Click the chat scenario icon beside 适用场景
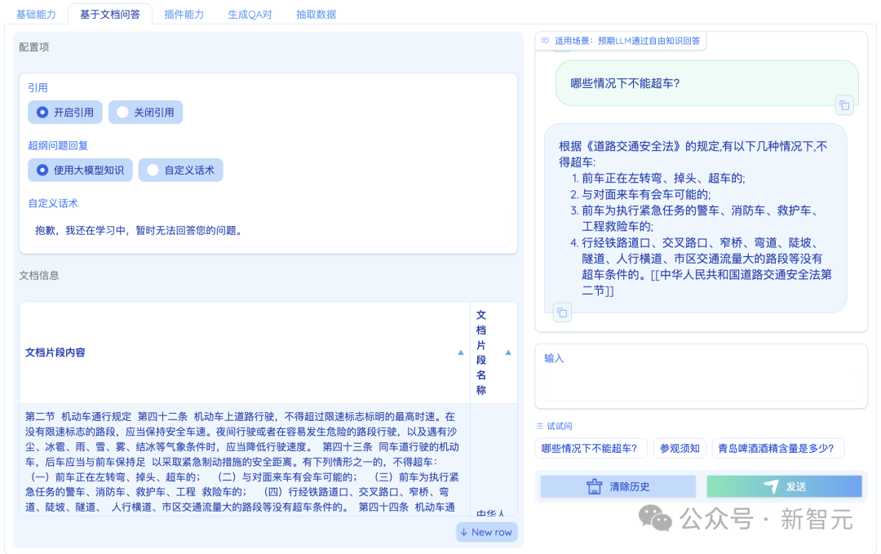The width and height of the screenshot is (881, 554). coord(545,40)
